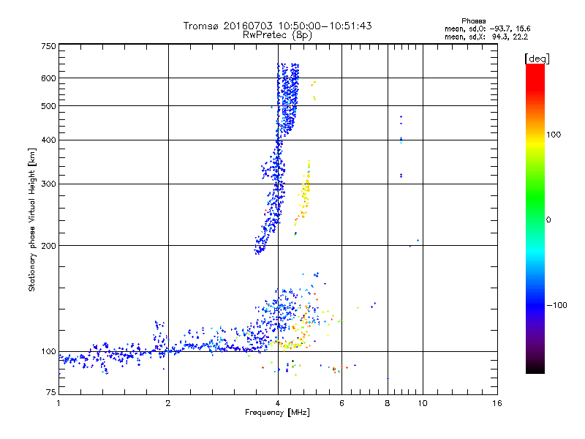Click the colorbar tick label '-100'
The image size is (585, 439).
[x=556, y=305]
